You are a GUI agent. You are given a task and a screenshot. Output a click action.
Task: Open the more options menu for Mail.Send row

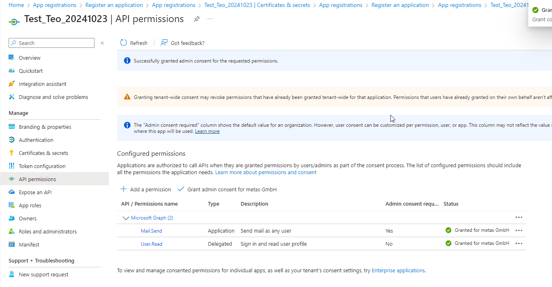[519, 231]
